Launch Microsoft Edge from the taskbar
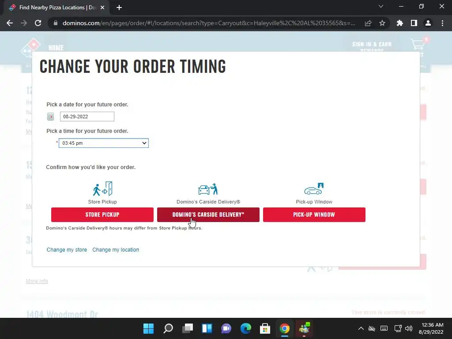 coord(245,328)
